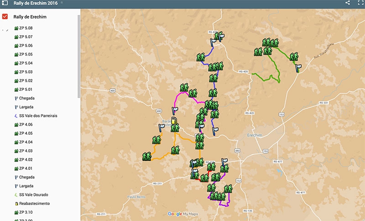365x221 pixels.
Task: Star the Rally de Erechim 2016 map
Action: 62,3
